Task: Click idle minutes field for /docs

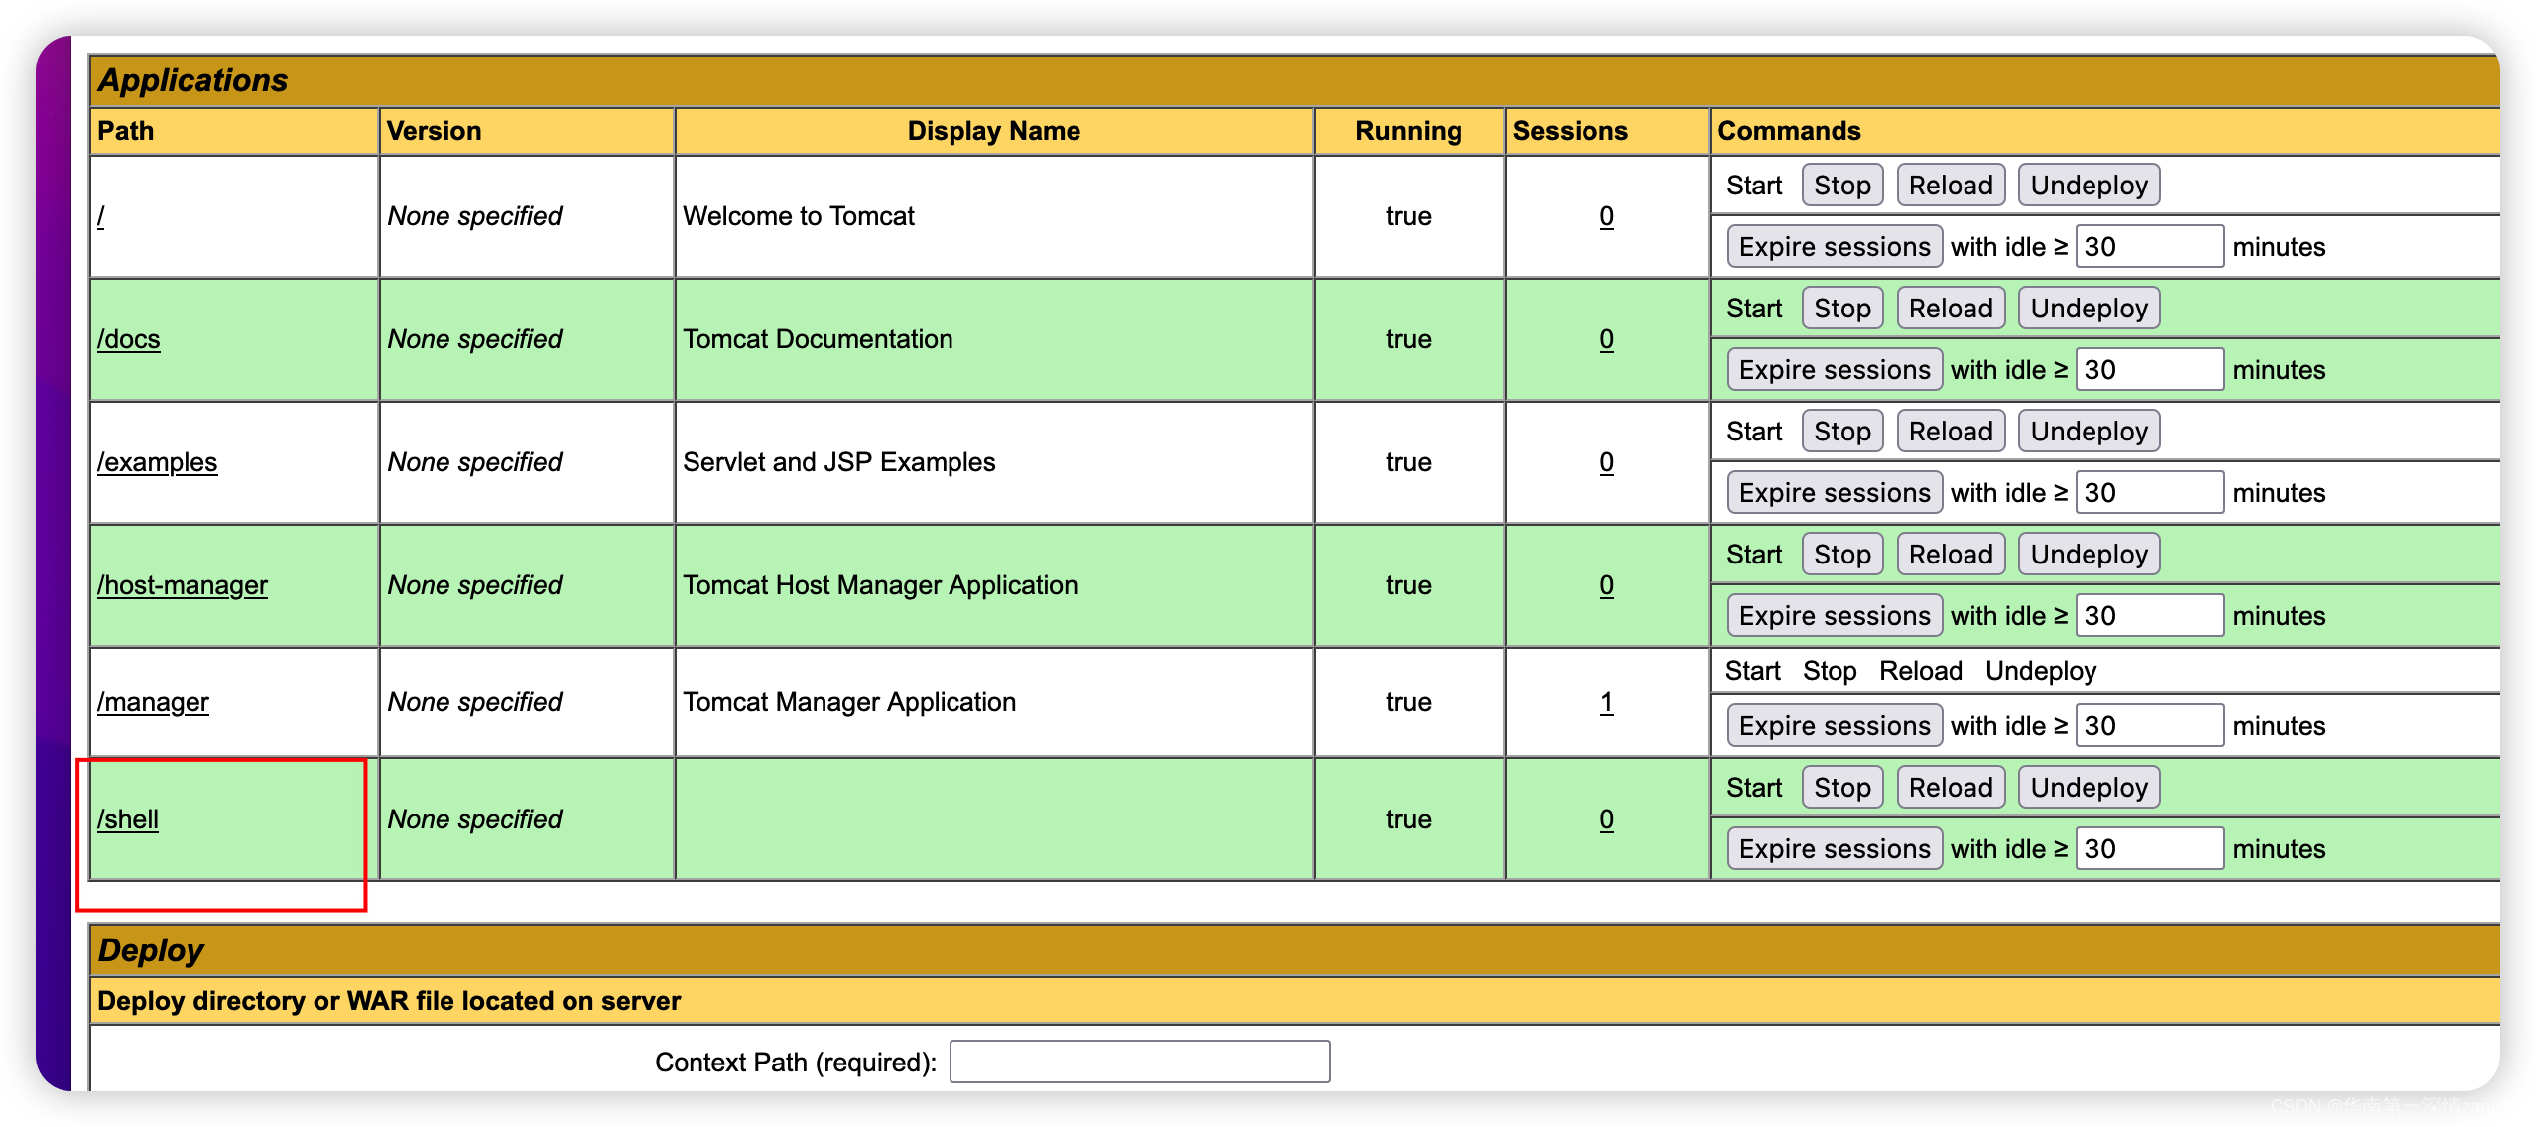Action: click(2149, 370)
